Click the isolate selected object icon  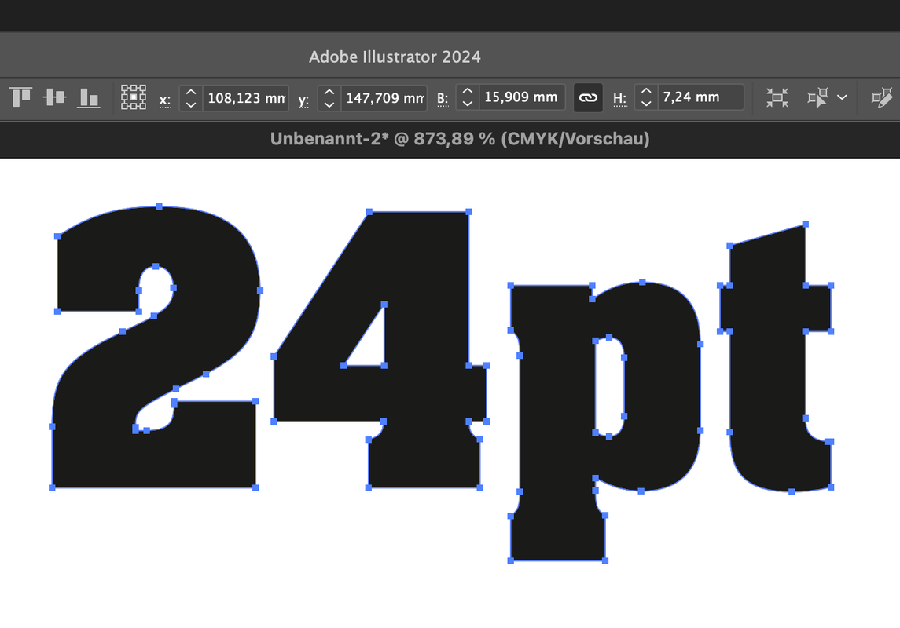(x=777, y=97)
